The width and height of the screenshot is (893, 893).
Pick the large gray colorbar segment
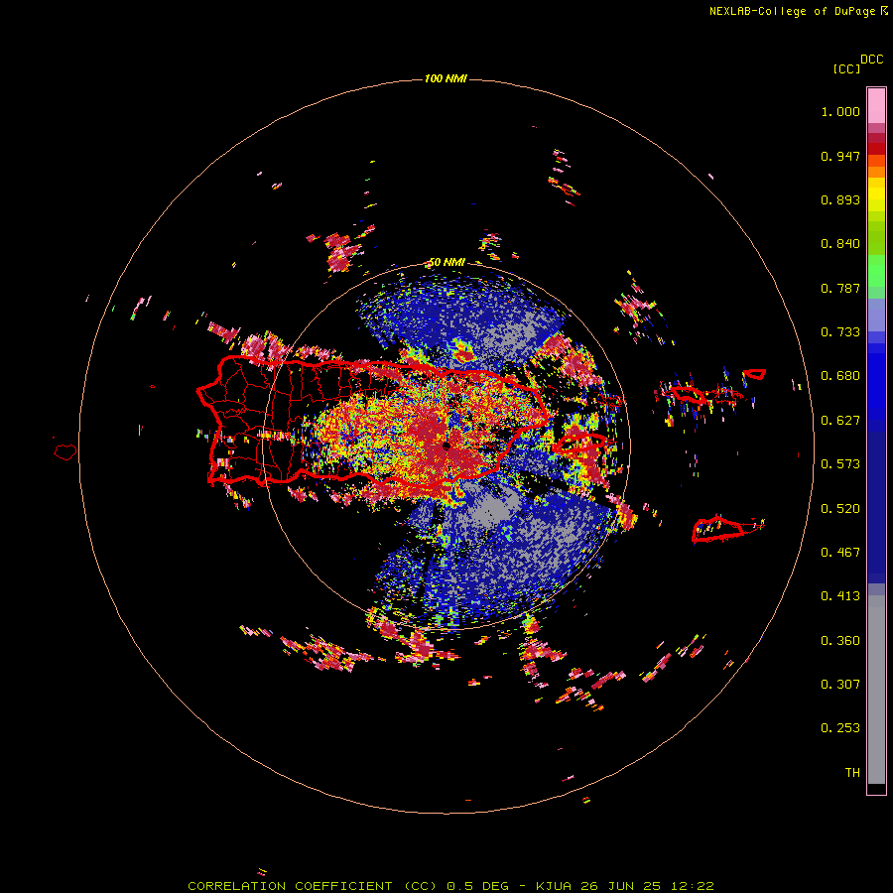click(876, 690)
